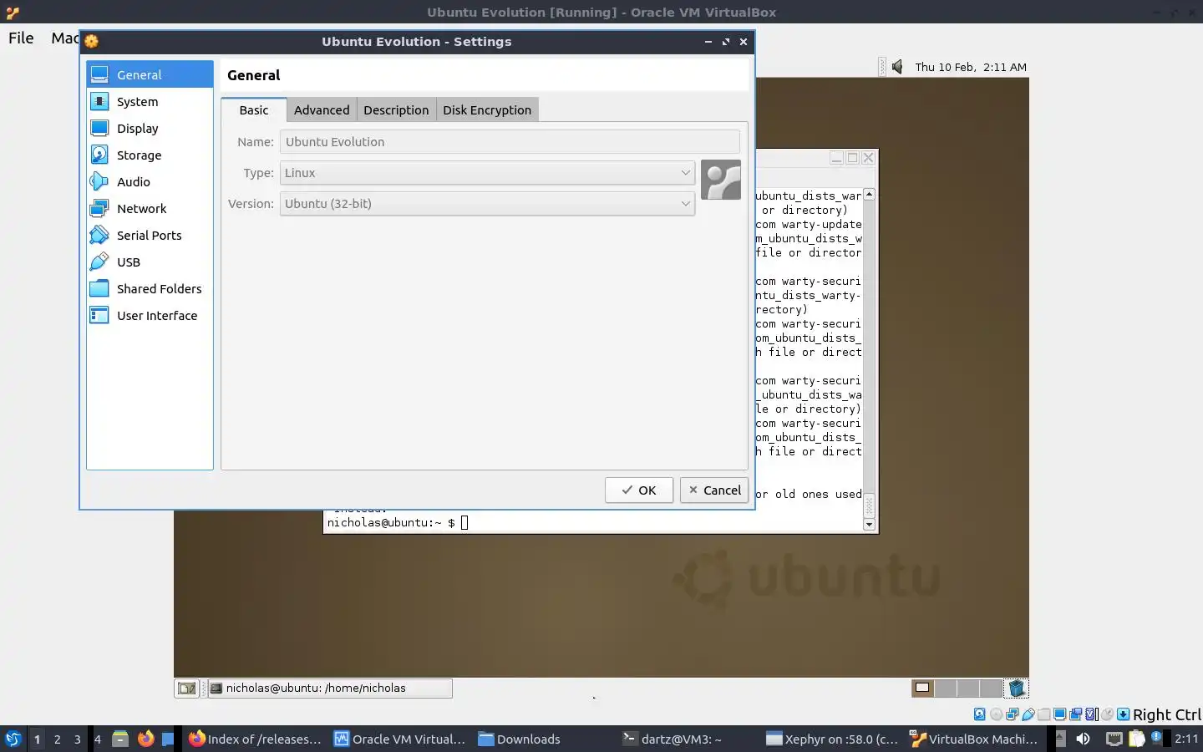Click the terminal prompt 'nicholas@ubuntu:~ $'
The height and width of the screenshot is (752, 1203).
pos(391,523)
